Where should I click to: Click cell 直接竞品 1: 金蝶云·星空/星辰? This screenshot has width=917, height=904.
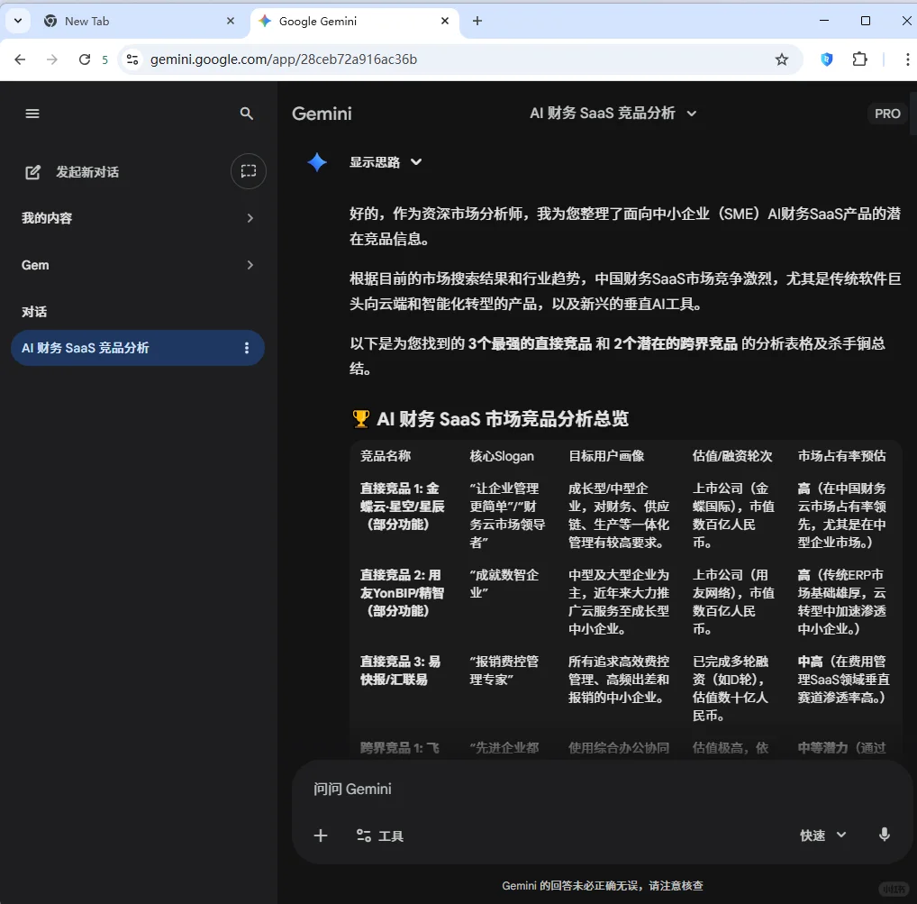pos(403,507)
